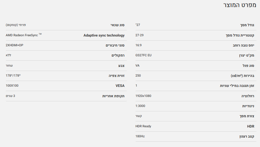
Task: Select the "1920x1080" resolution value
Action: 143,96
